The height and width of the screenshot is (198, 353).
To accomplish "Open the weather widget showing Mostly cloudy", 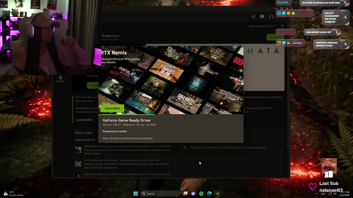I will pyautogui.click(x=13, y=194).
